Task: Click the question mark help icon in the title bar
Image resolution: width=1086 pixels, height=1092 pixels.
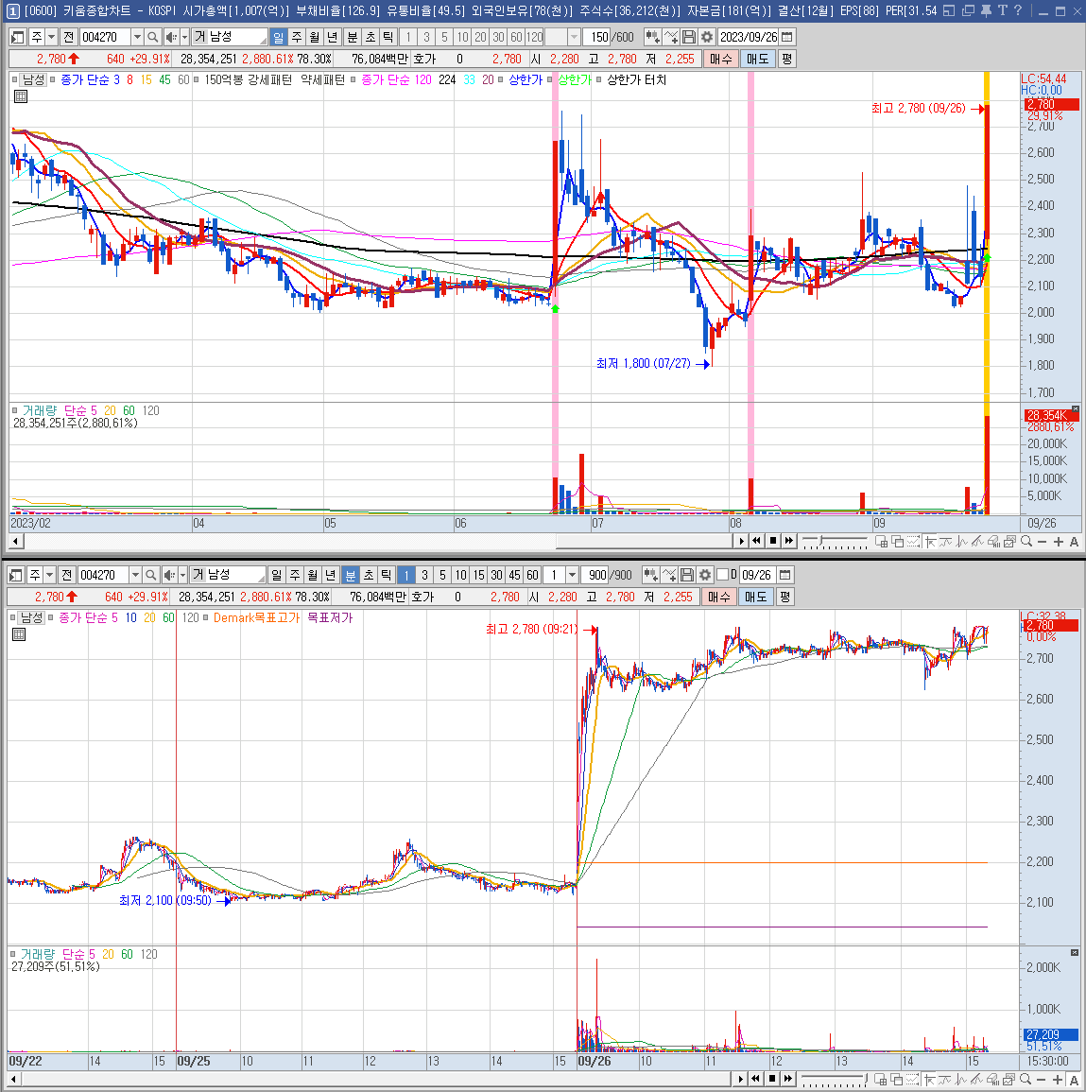Action: pos(1018,10)
